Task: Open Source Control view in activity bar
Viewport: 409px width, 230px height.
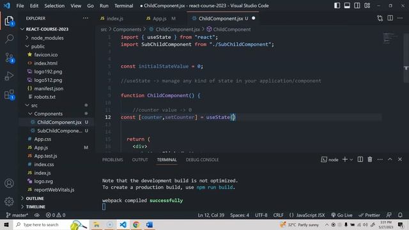Action: coord(9,57)
